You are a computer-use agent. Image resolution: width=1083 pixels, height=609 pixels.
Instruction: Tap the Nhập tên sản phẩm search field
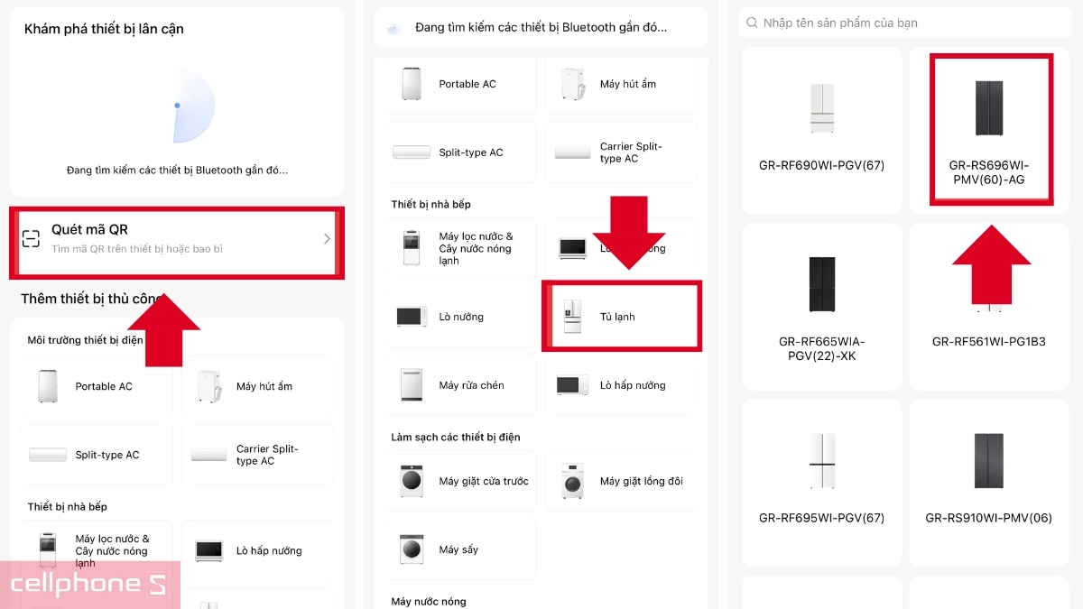[904, 23]
